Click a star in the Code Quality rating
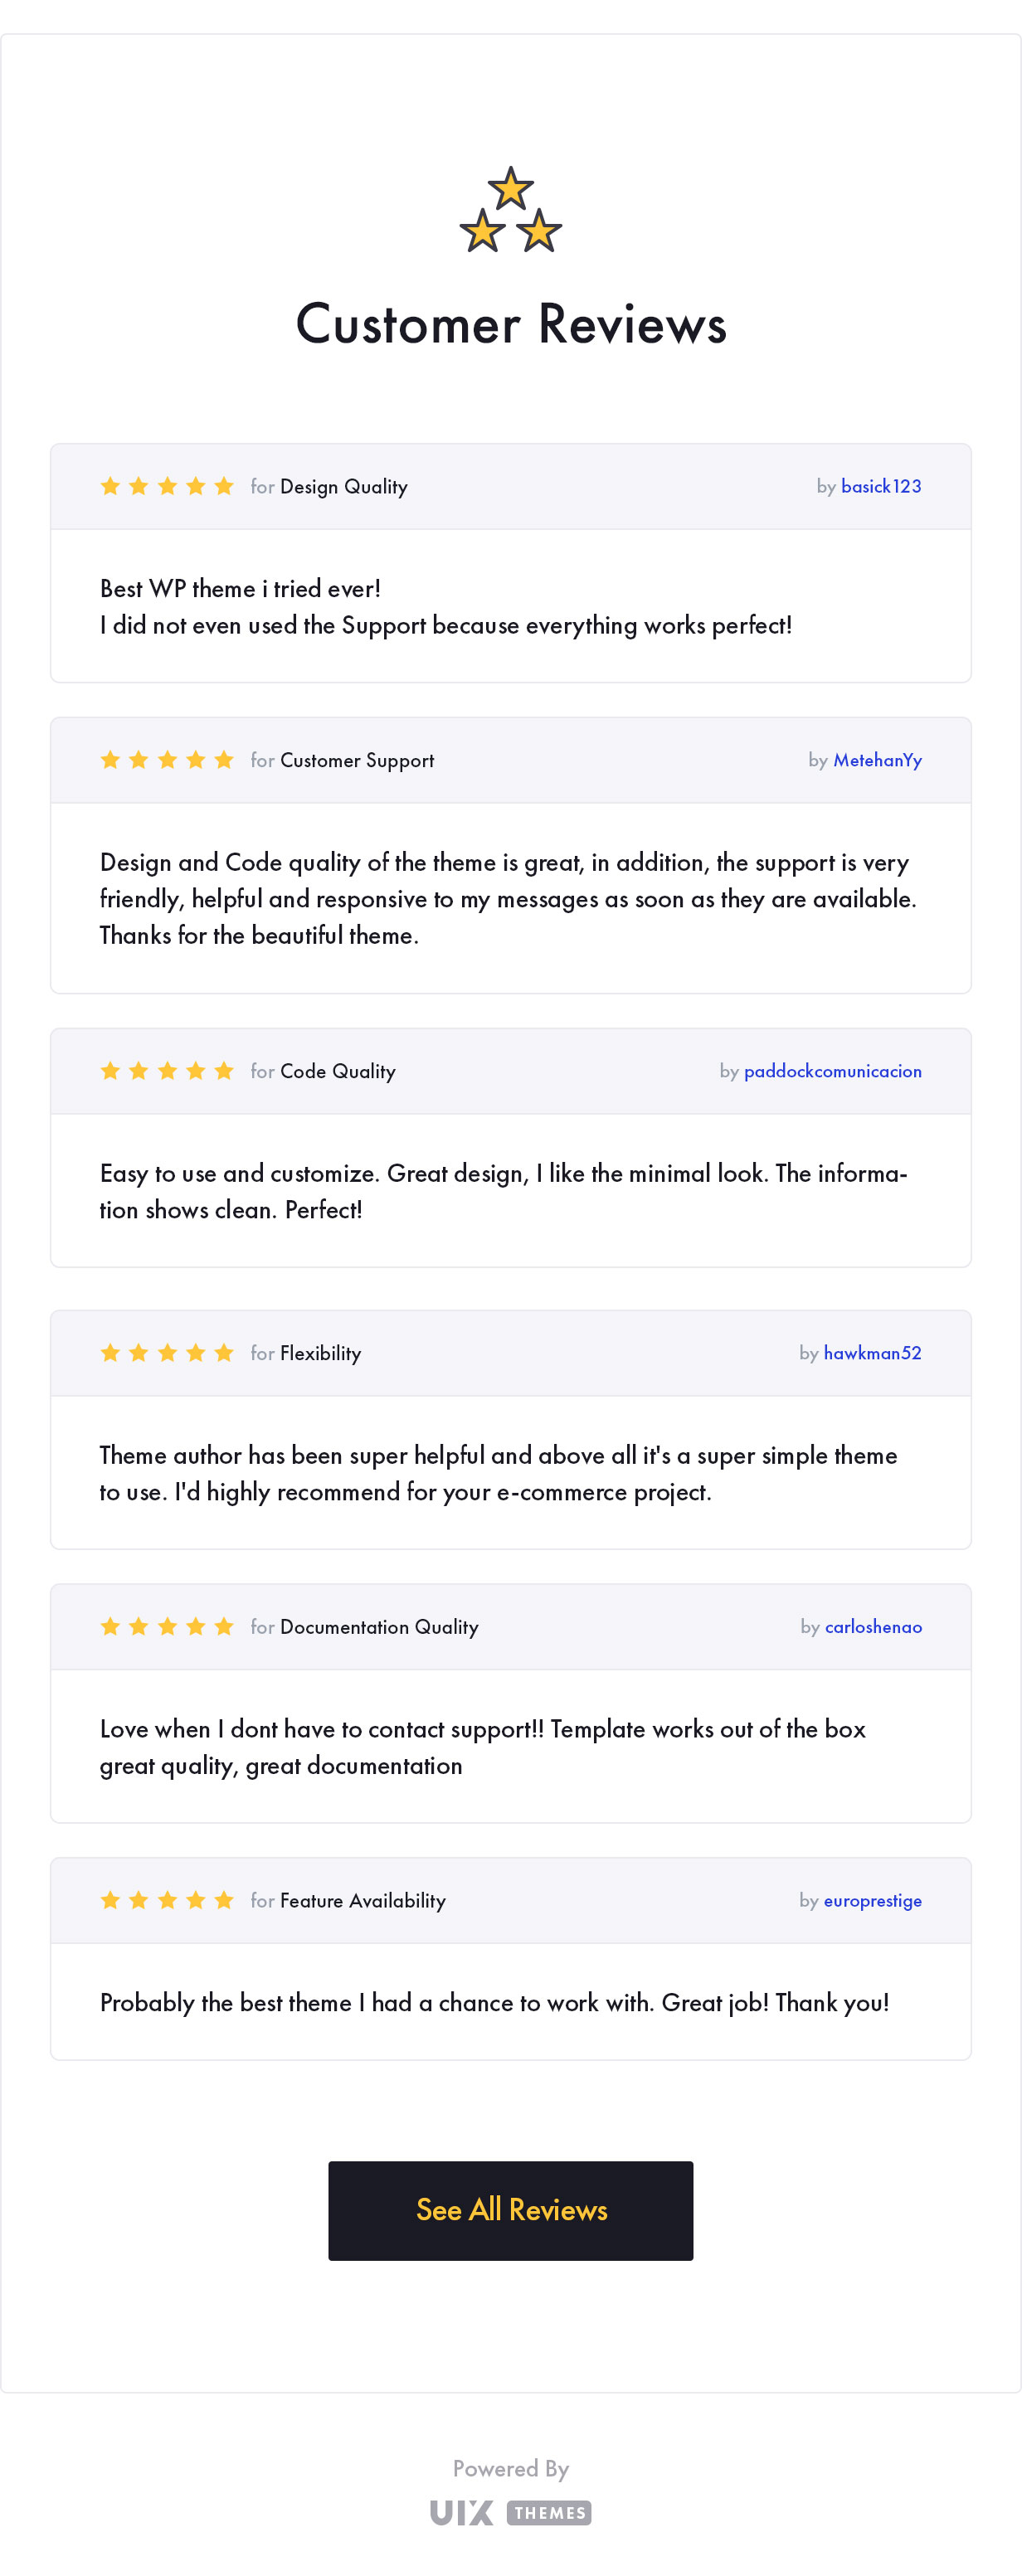1022x2576 pixels. coord(167,1070)
